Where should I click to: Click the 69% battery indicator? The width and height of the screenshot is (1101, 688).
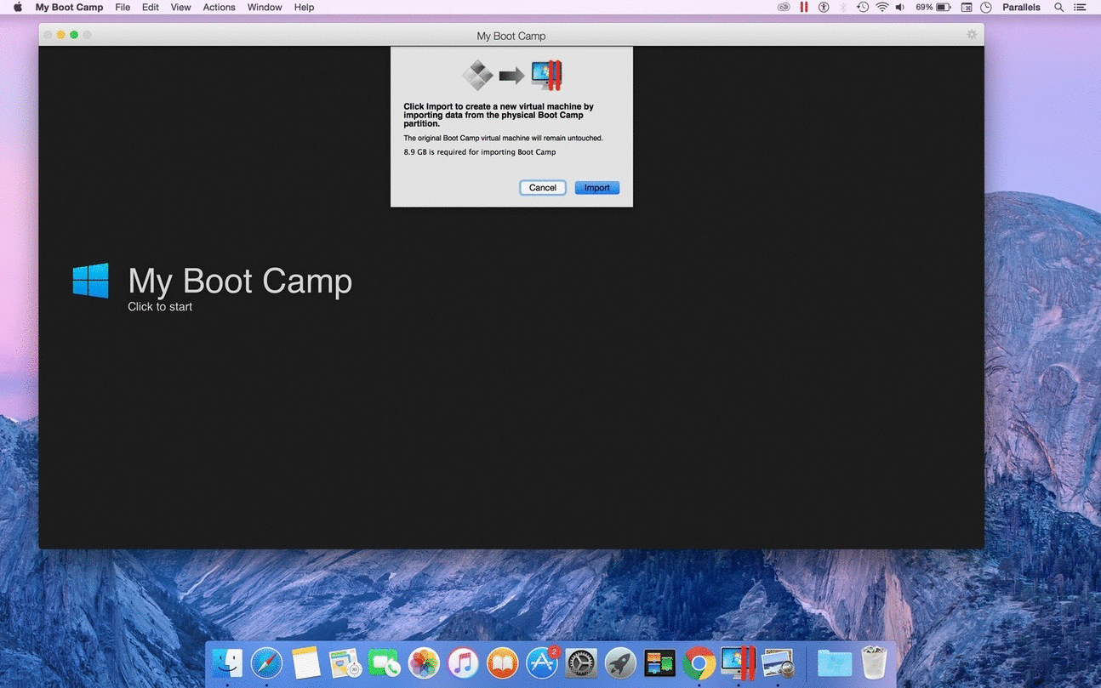click(933, 7)
